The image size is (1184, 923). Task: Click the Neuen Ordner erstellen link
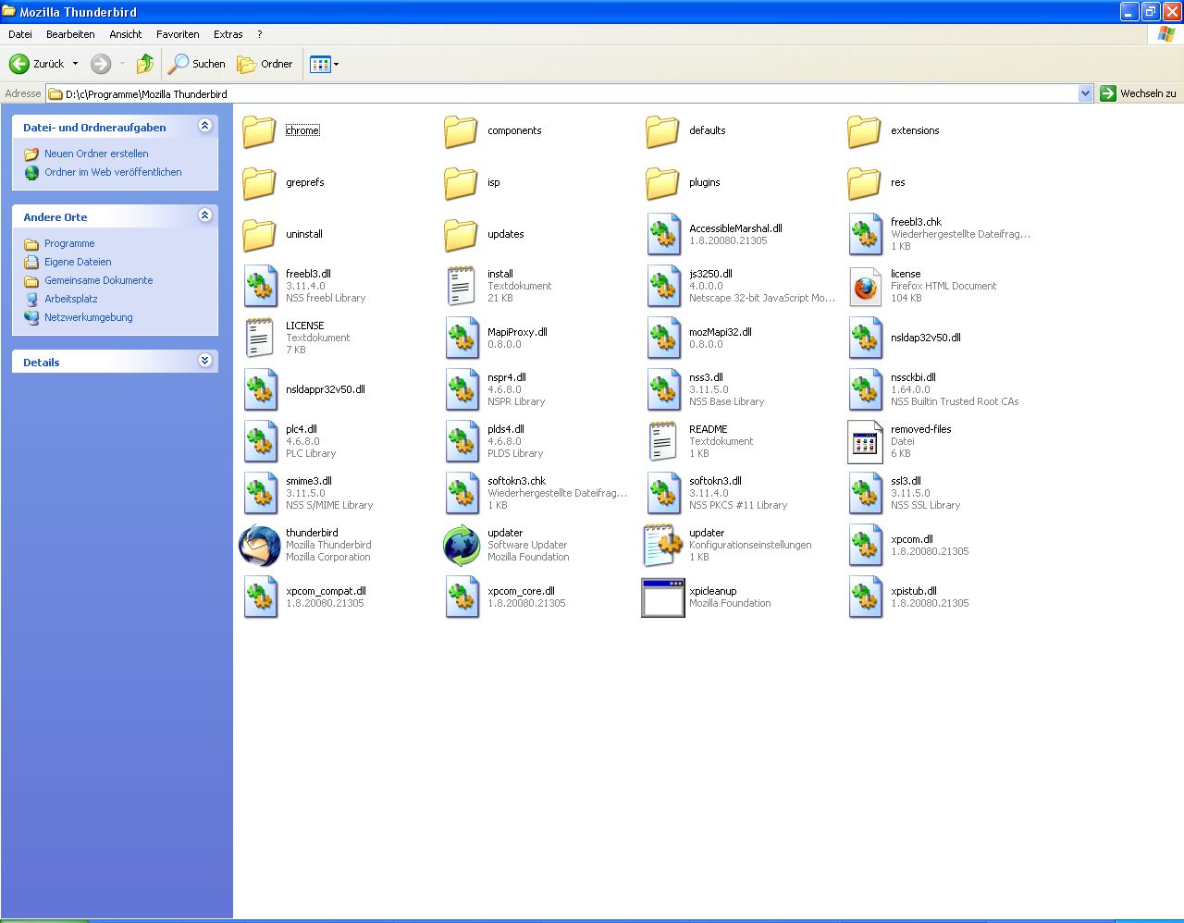tap(96, 154)
